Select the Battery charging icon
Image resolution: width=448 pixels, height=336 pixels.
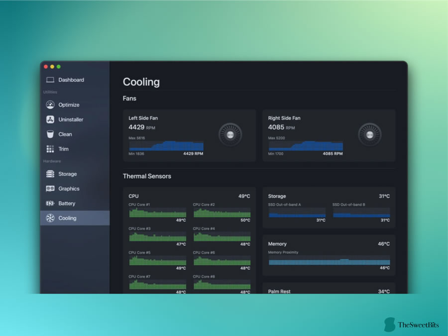point(50,203)
